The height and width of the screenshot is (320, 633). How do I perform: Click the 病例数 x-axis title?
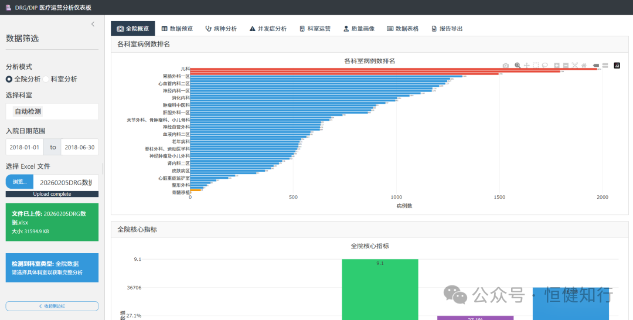tap(404, 206)
